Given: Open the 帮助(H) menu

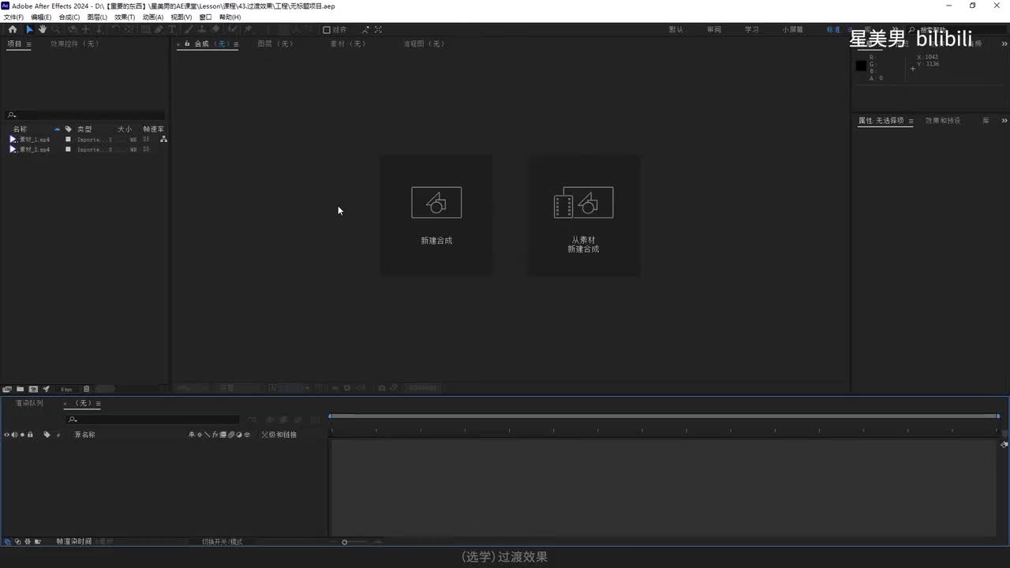Looking at the screenshot, I should coord(230,17).
